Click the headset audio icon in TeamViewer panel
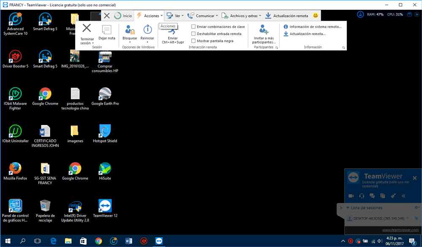422x247 pixels. coord(362,196)
